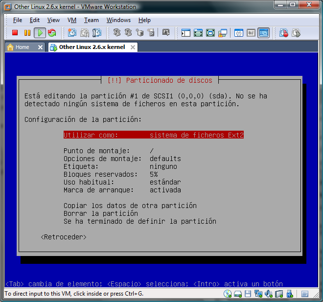Viewport: 323px width, 302px height.
Task: Close the Home tab
Action: point(40,47)
